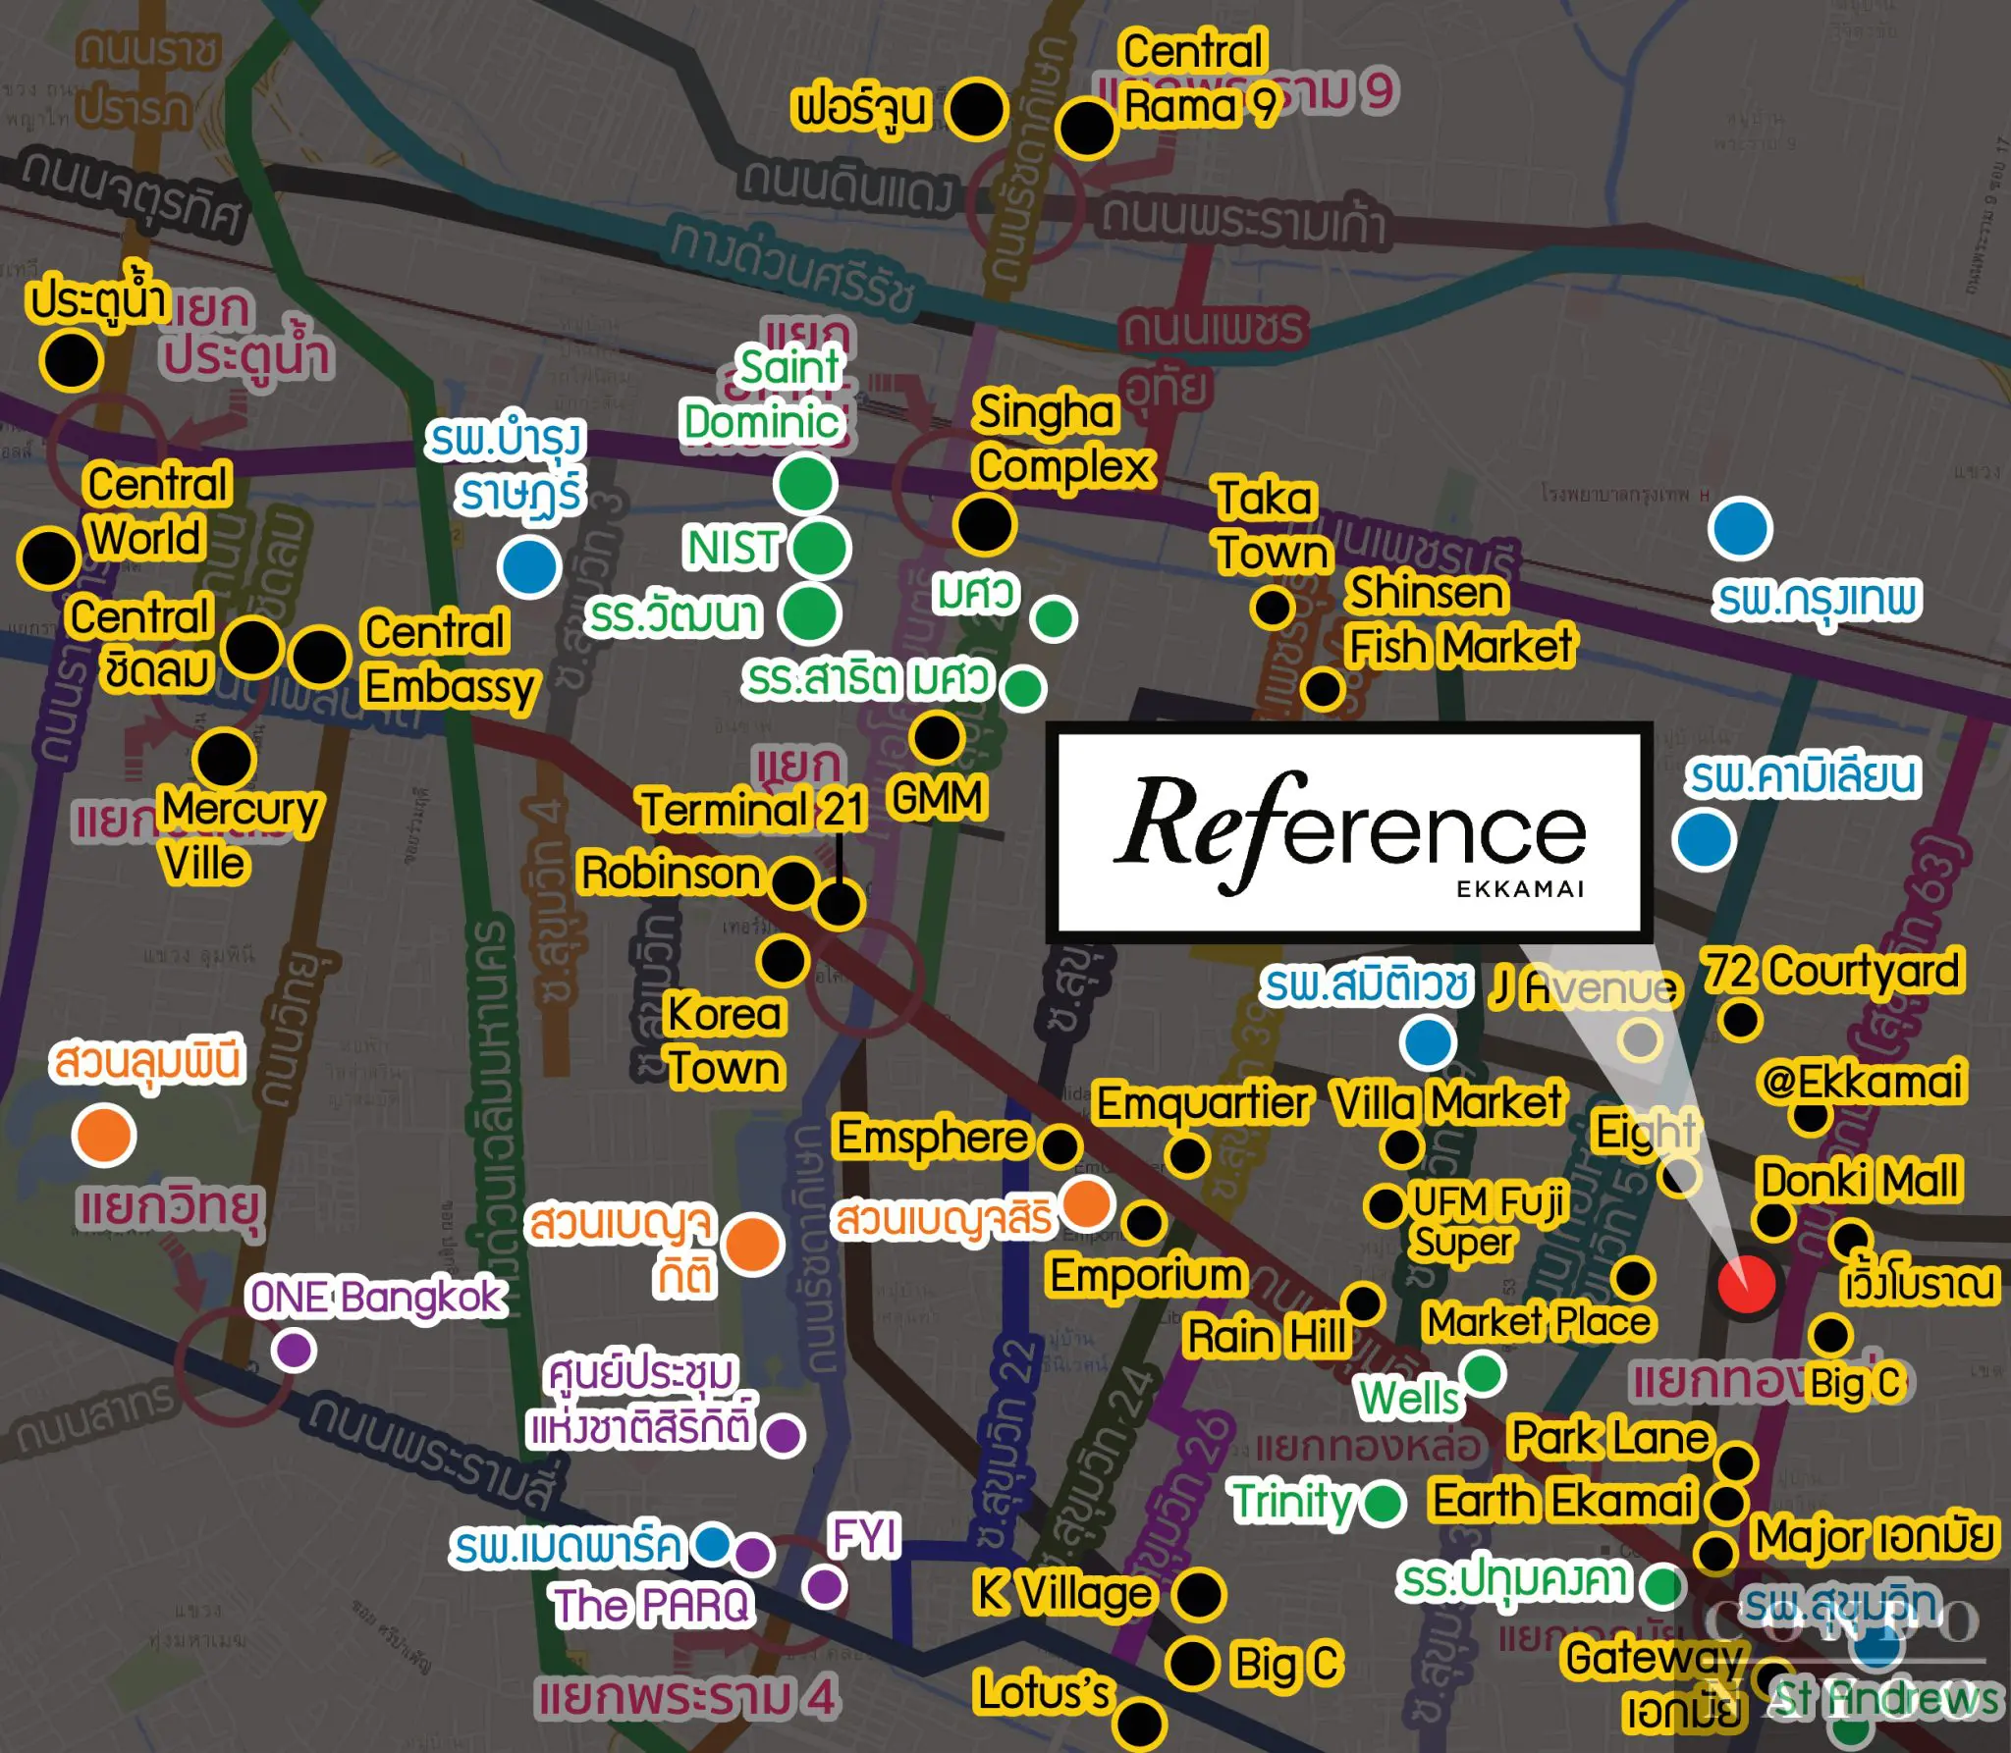Click the Park Lane black marker
The height and width of the screenshot is (1753, 2011).
[x=1735, y=1463]
